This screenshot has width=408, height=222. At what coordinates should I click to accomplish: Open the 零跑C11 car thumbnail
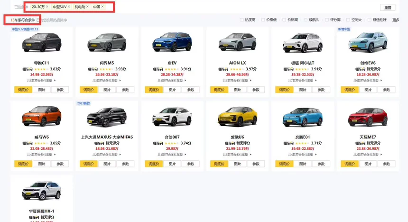pos(42,42)
